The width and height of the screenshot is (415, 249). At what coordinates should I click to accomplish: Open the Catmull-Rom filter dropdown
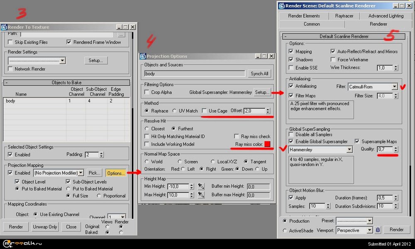(x=394, y=87)
